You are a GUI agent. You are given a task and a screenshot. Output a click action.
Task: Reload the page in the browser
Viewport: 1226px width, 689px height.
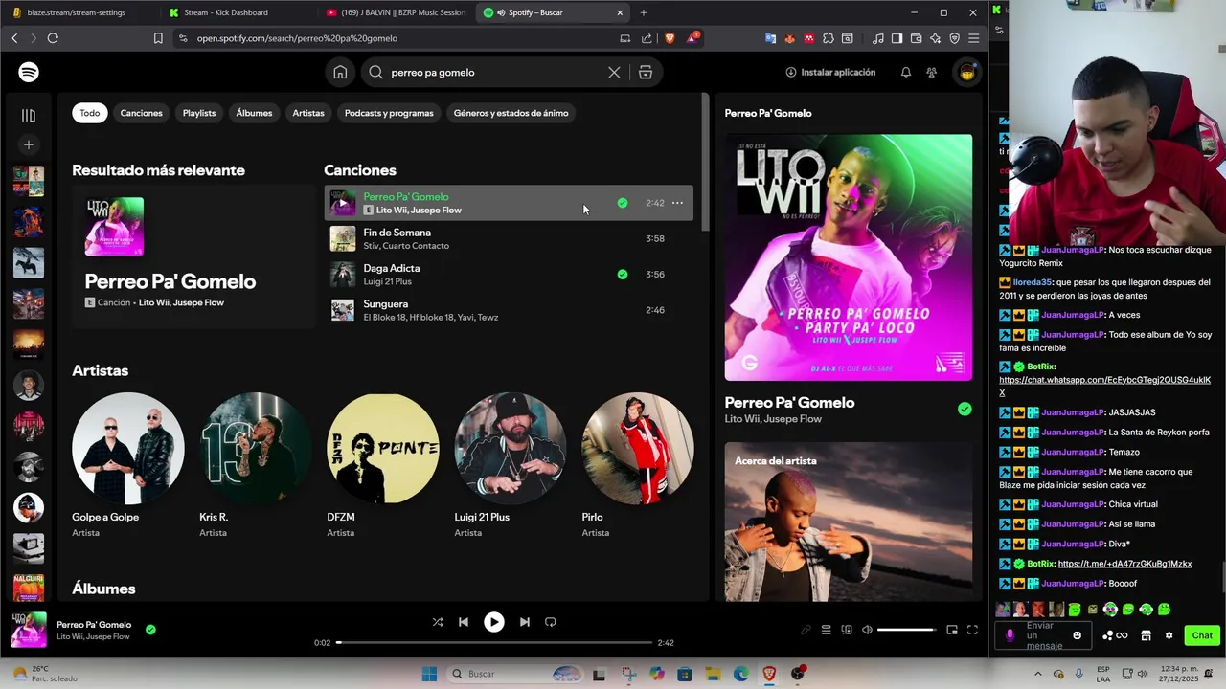tap(53, 38)
